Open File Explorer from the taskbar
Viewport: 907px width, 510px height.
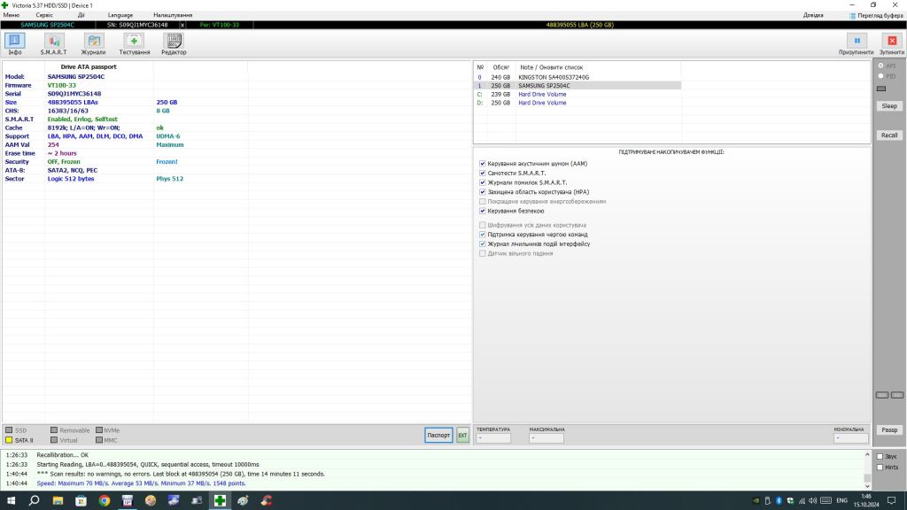click(x=58, y=500)
